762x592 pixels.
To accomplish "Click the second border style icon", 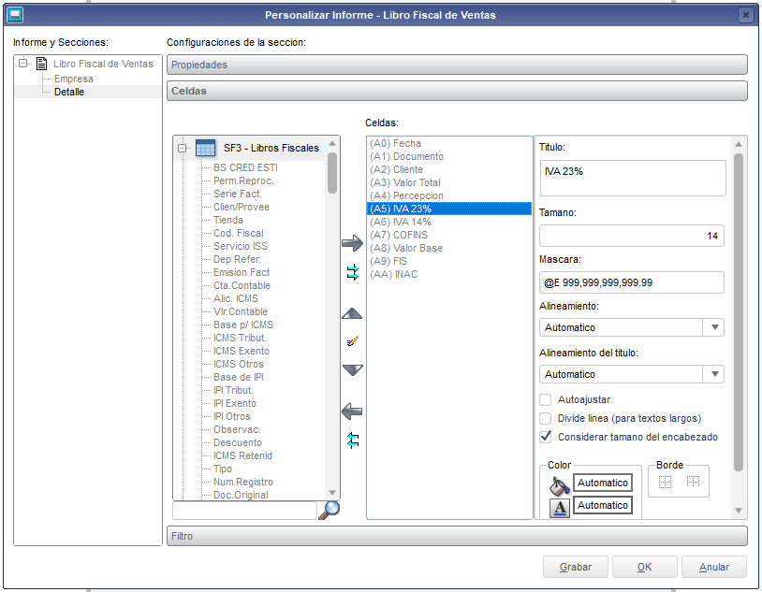I will click(693, 482).
